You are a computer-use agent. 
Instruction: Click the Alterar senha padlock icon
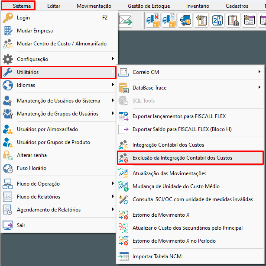click(8, 155)
